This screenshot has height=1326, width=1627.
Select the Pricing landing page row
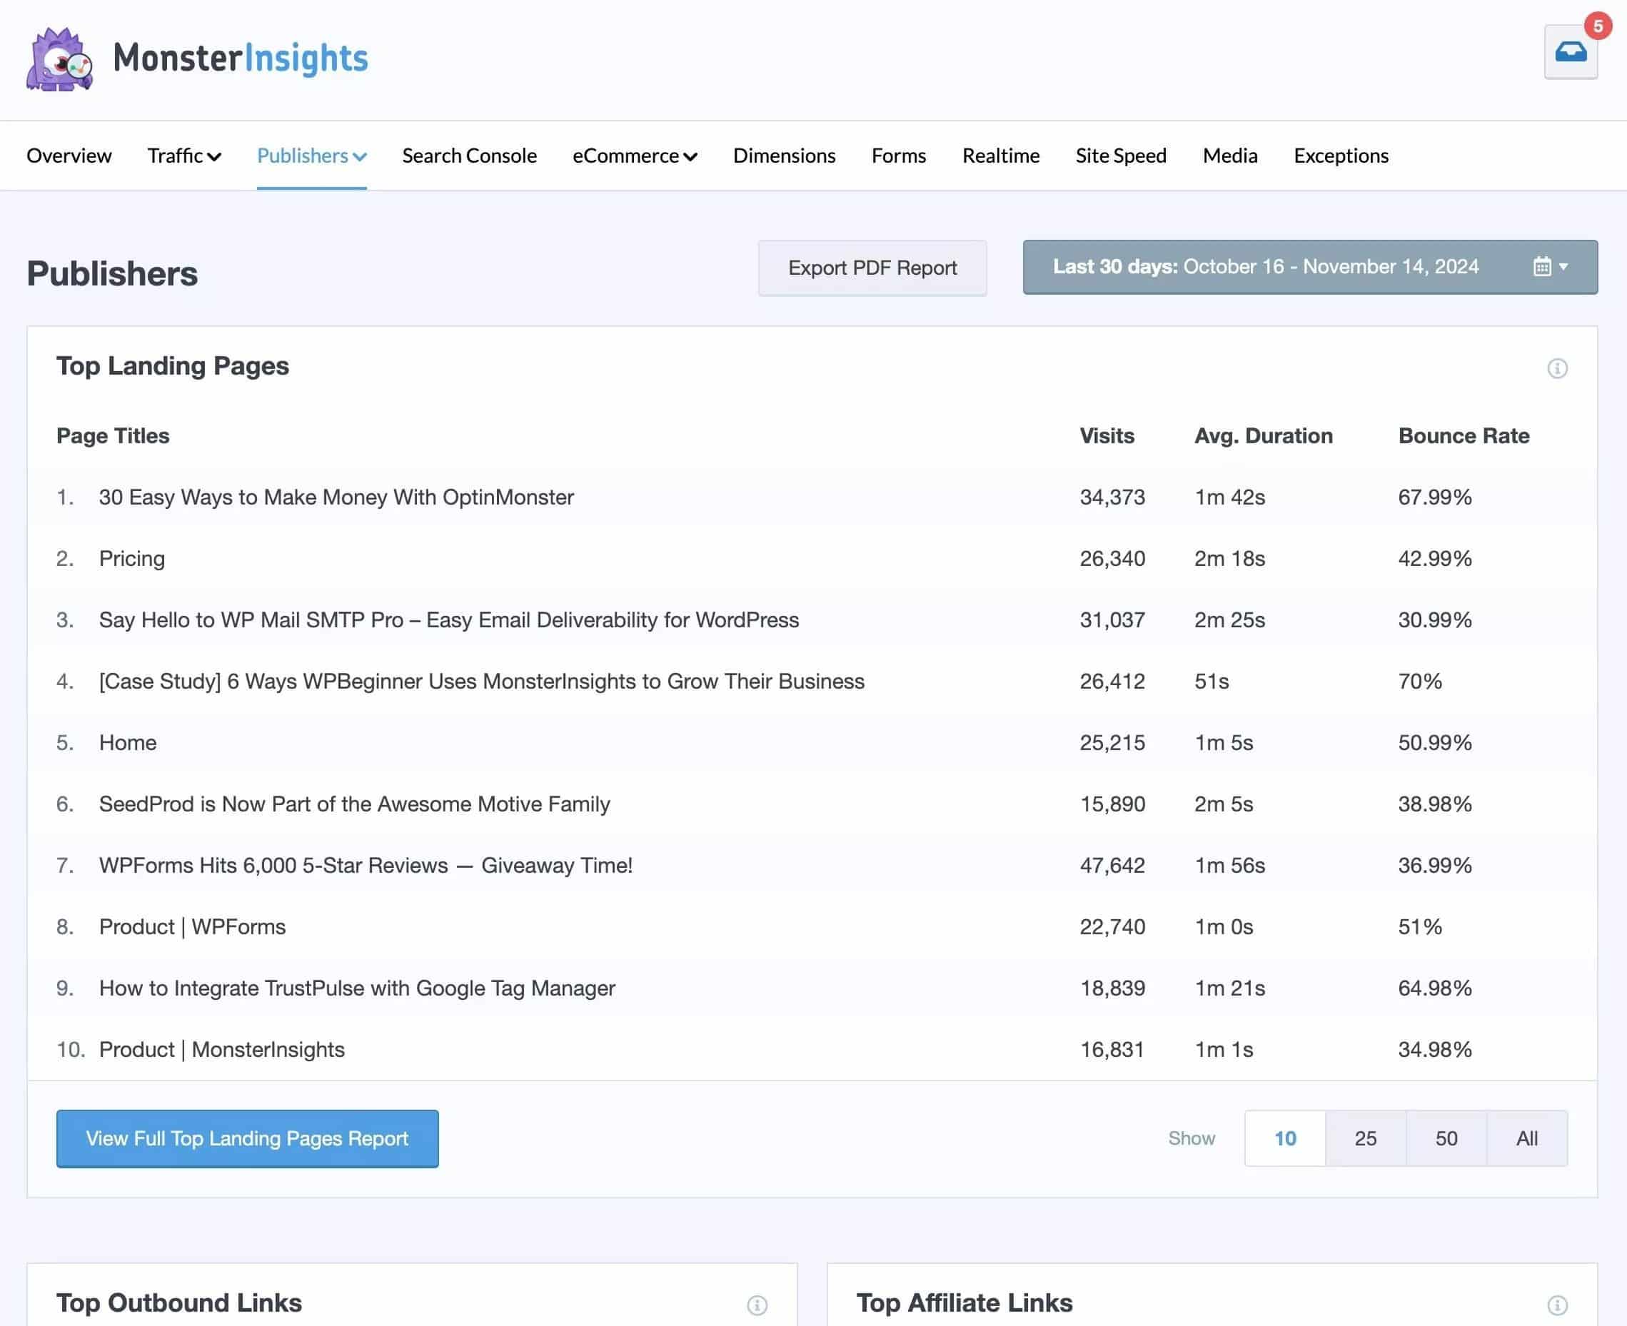(132, 558)
